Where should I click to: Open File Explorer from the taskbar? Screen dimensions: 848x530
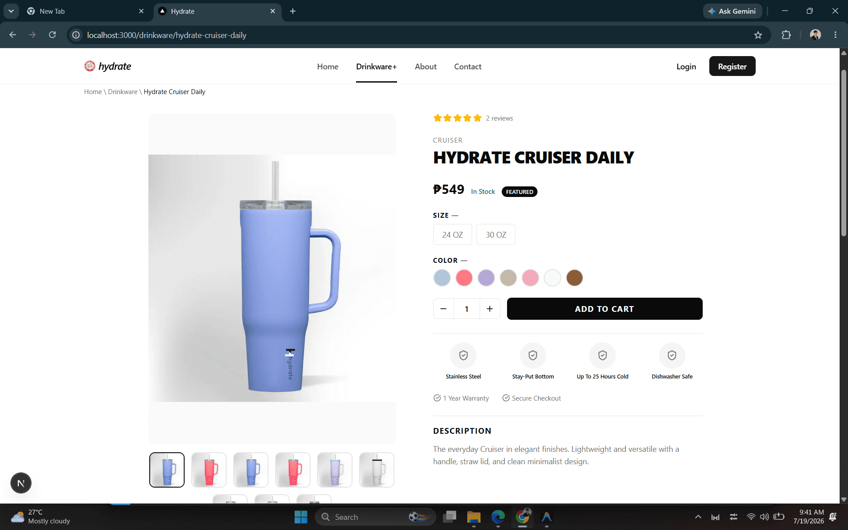tap(473, 517)
